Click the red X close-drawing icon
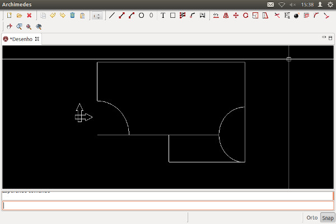This screenshot has height=224, width=336. (x=29, y=16)
